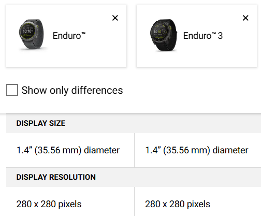Screen dimensions: 261x216
Task: Select Enduro 3's 1.4" diameter display size value
Action: tap(197, 150)
